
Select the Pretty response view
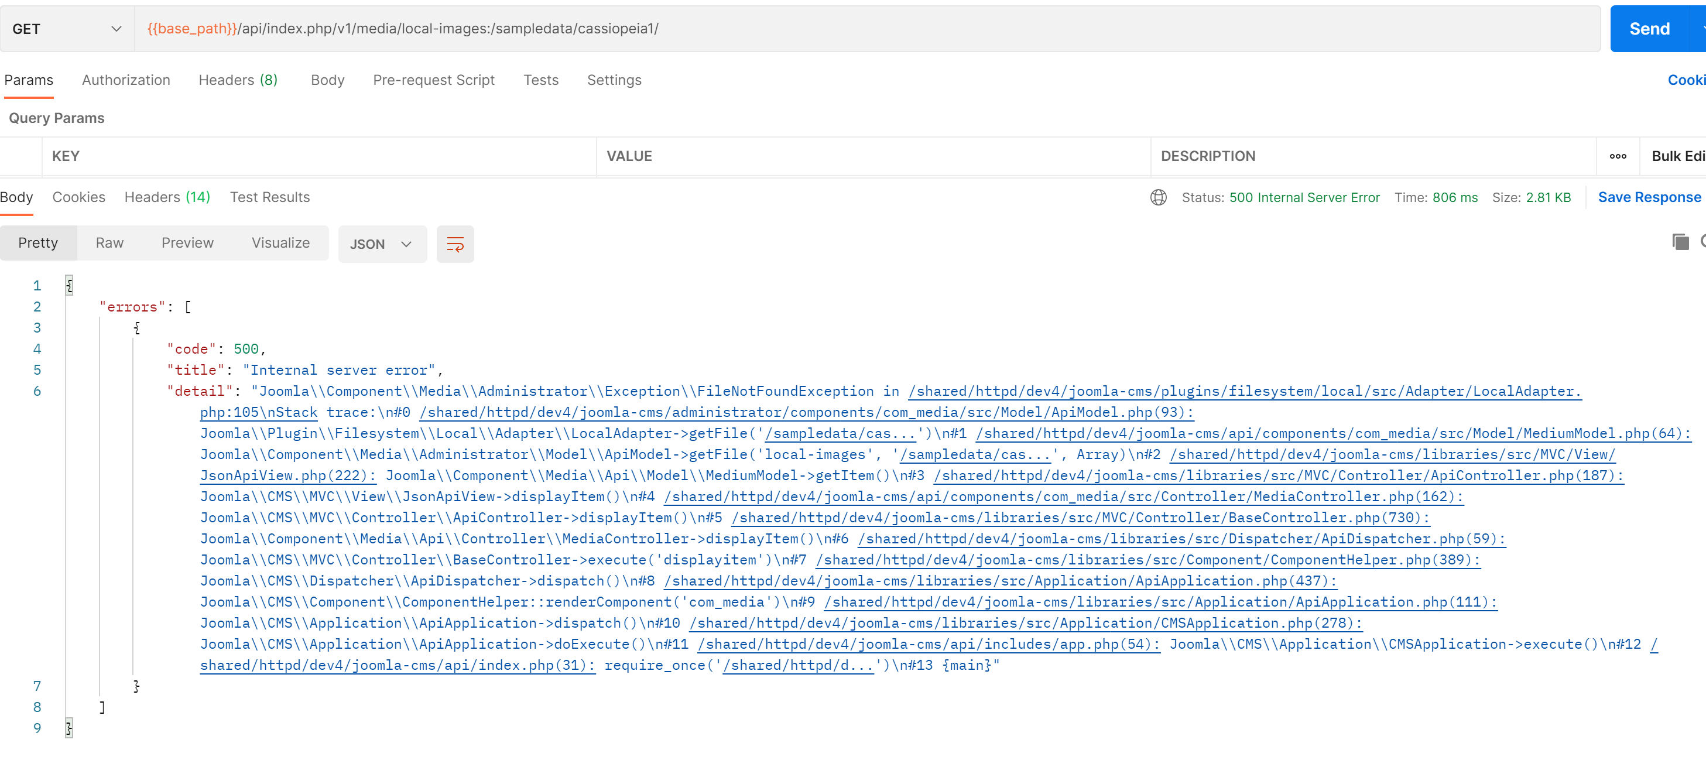37,243
